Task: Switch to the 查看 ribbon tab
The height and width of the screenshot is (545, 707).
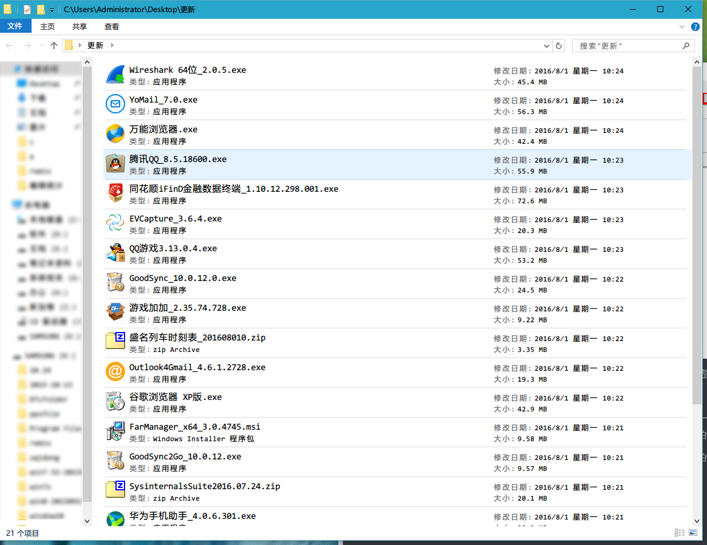Action: click(112, 27)
